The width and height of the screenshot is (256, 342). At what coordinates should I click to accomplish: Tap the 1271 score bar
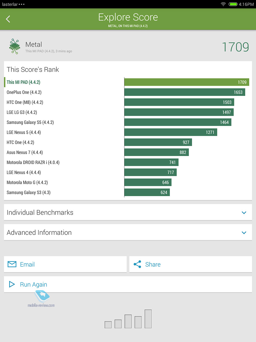[x=171, y=132]
